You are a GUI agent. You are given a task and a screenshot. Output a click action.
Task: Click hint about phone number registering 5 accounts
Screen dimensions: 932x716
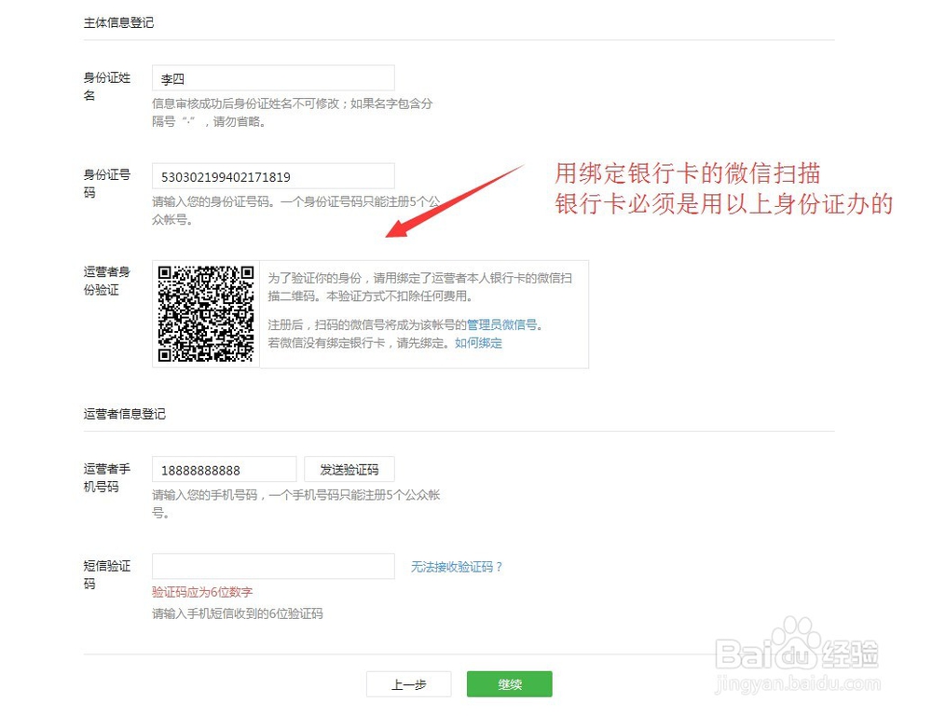tap(296, 503)
